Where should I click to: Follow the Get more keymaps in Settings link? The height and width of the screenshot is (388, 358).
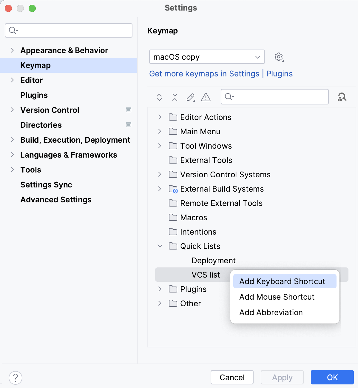tap(204, 74)
